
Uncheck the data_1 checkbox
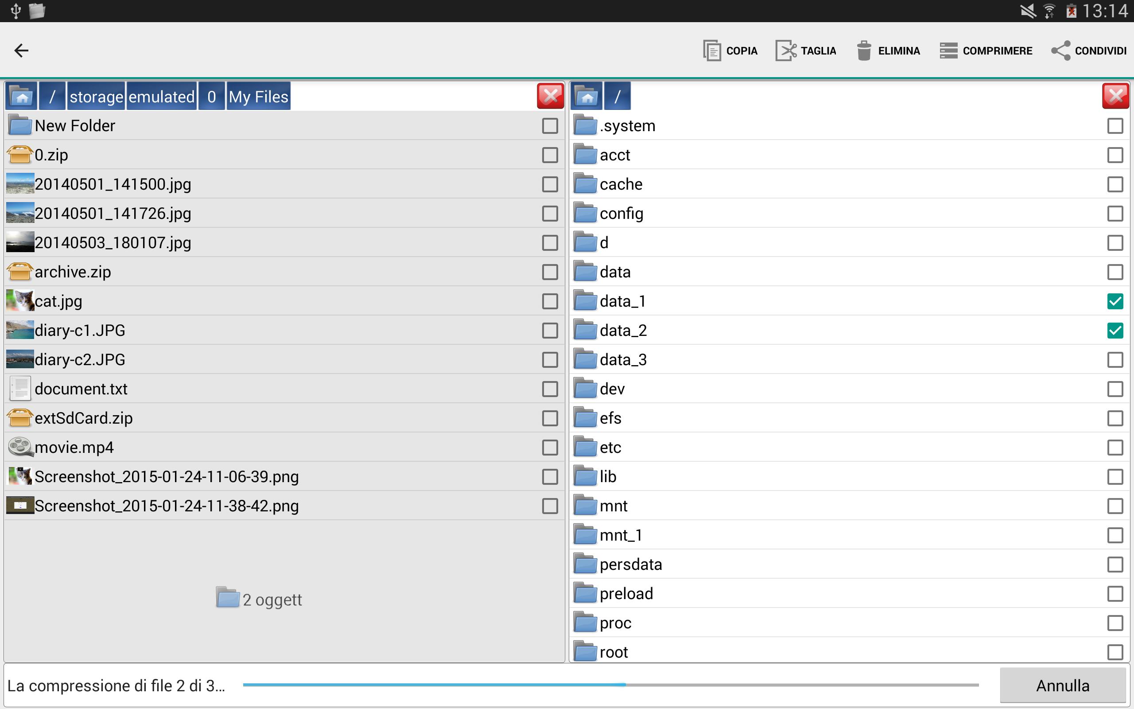(1115, 301)
